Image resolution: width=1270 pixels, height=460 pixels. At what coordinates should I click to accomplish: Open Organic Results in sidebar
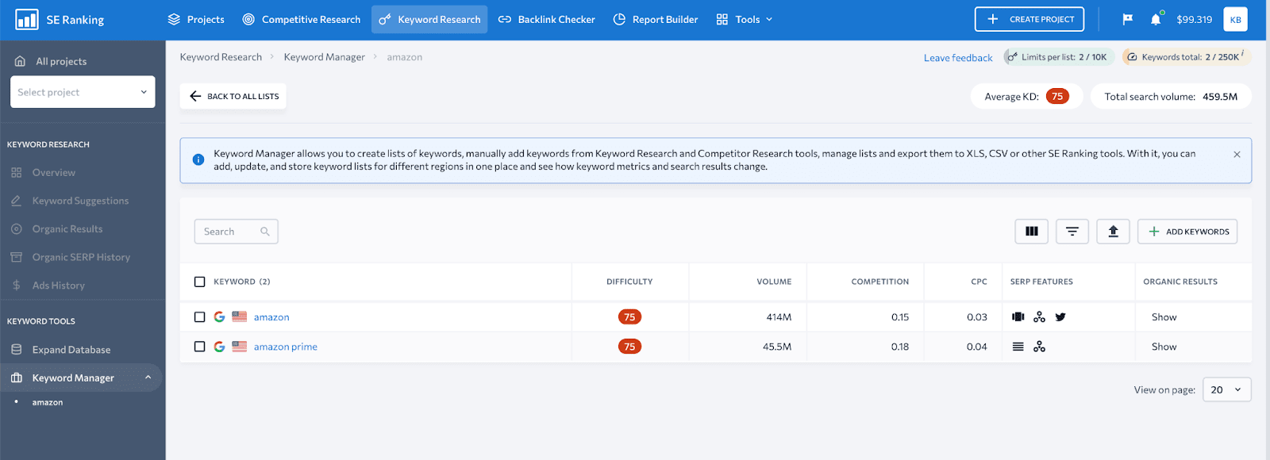point(67,229)
